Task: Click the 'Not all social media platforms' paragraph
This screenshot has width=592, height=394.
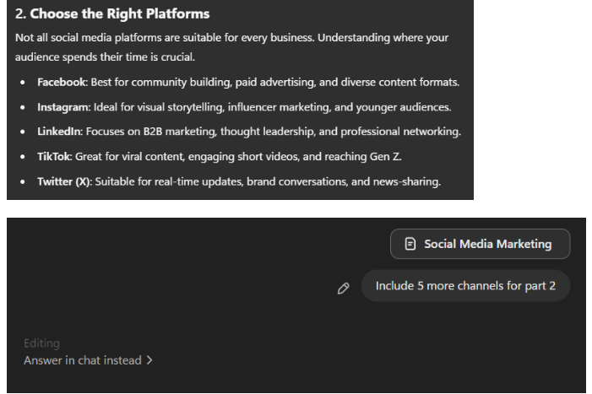Action: coord(231,47)
